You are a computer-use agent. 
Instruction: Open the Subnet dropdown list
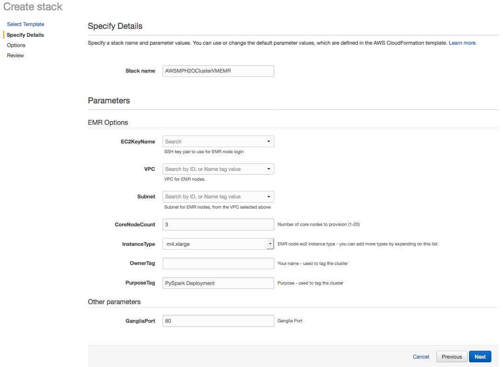(218, 197)
